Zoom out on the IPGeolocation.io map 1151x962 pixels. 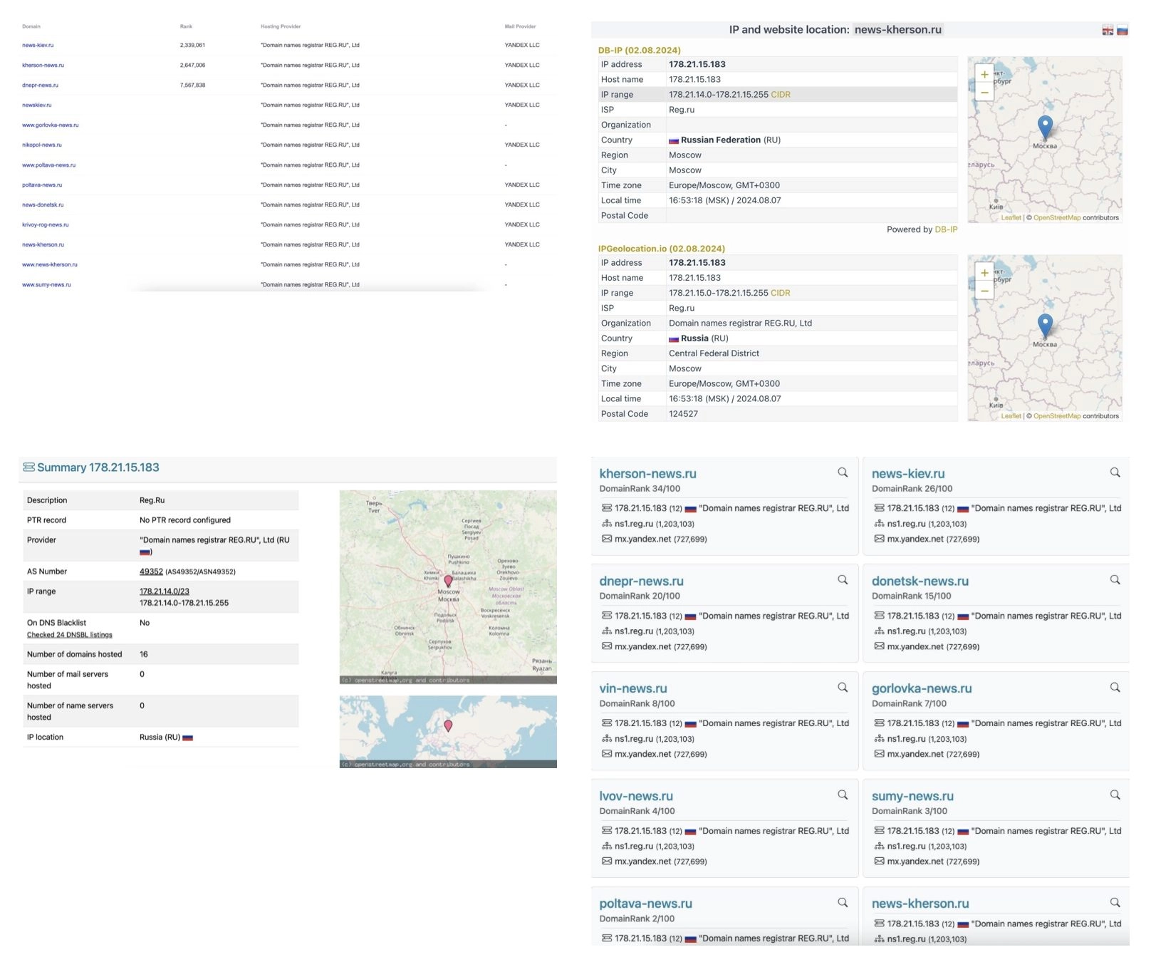tap(984, 290)
